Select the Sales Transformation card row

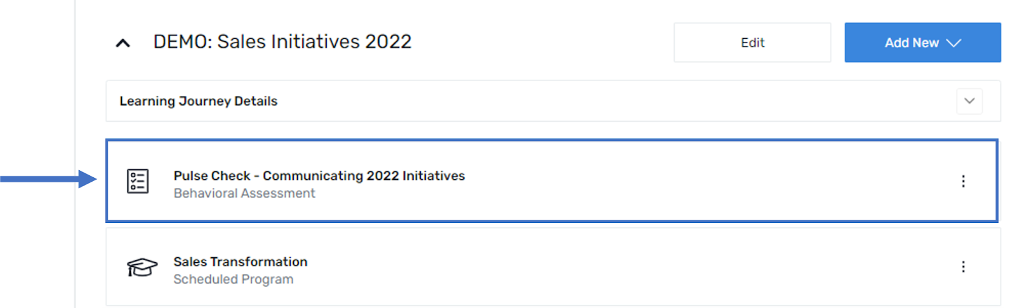click(553, 267)
